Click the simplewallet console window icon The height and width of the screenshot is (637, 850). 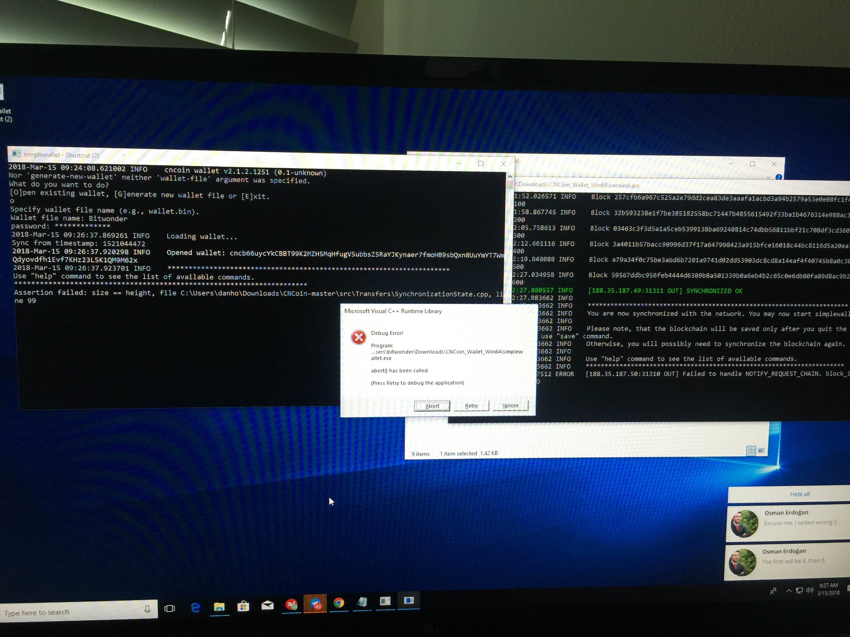[16, 154]
